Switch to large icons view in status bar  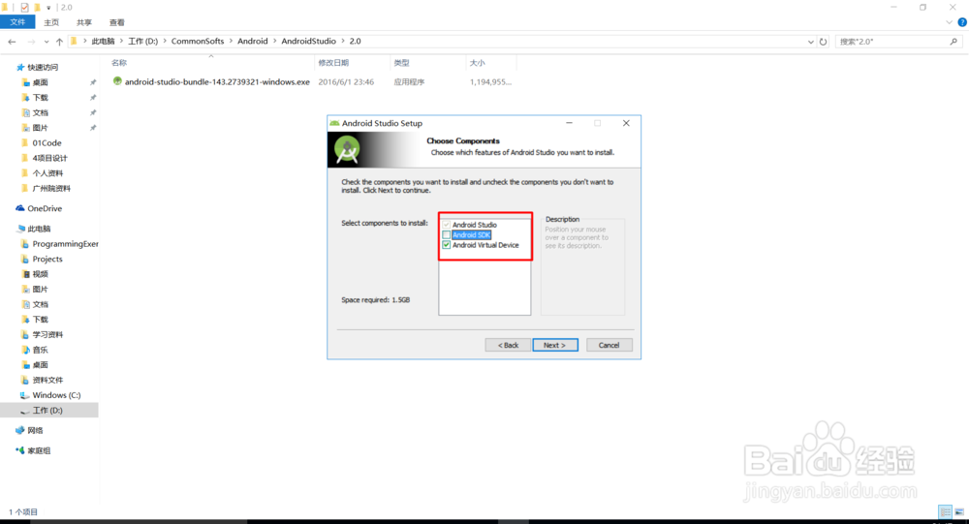click(959, 511)
